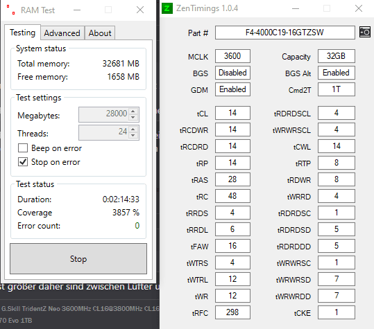Image resolution: width=374 pixels, height=329 pixels.
Task: Click the tRRDS value box
Action: 232,213
